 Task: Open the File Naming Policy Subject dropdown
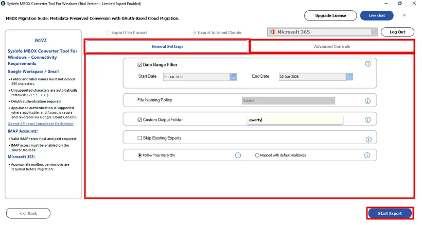[x=288, y=101]
